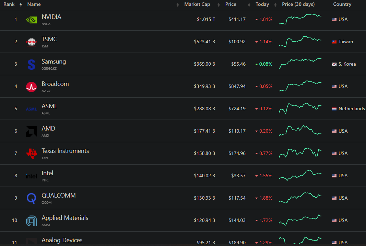
Task: Open the Intel company link
Action: 47,173
